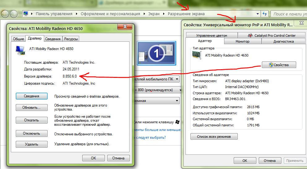Viewport: 307px width, 169px height.
Task: Click the 'Internal DAC(400MHz)' value
Action: pyautogui.click(x=241, y=87)
